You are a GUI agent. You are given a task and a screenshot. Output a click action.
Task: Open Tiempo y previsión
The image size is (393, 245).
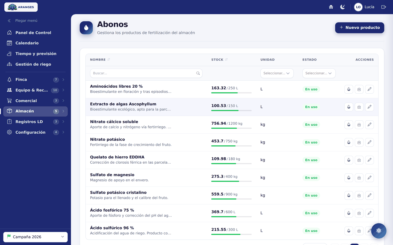tap(35, 54)
